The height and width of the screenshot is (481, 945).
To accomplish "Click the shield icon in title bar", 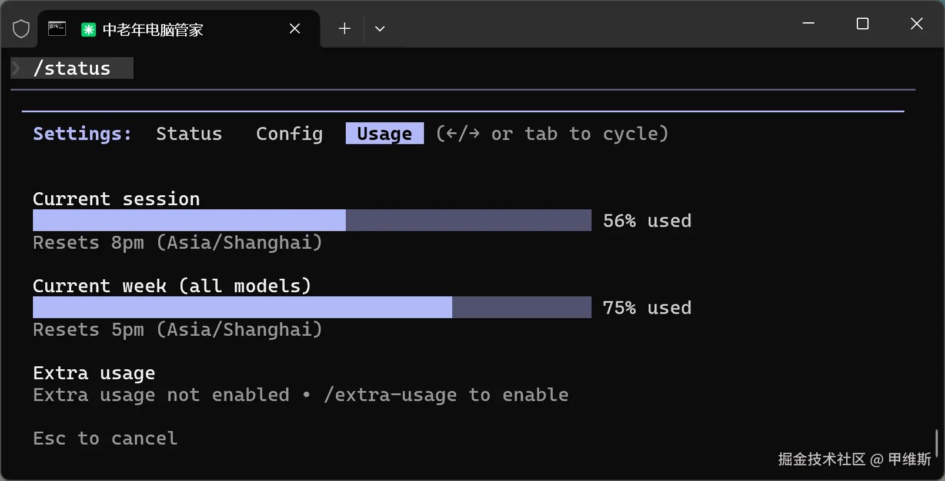I will (x=21, y=29).
